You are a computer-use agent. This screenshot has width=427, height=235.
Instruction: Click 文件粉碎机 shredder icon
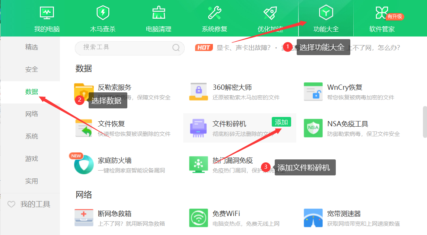tap(198, 128)
